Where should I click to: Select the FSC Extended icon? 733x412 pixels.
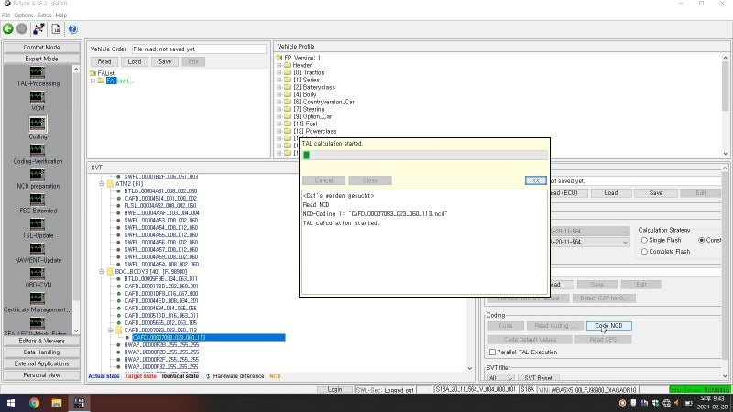[38, 200]
